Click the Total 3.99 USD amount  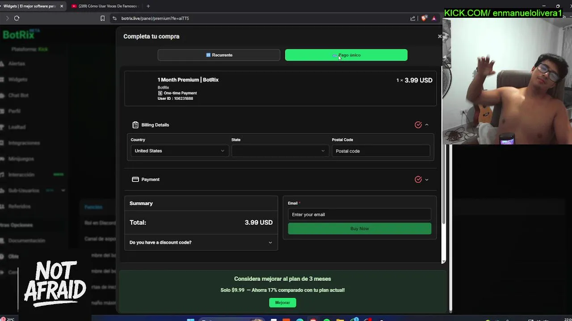click(x=259, y=222)
